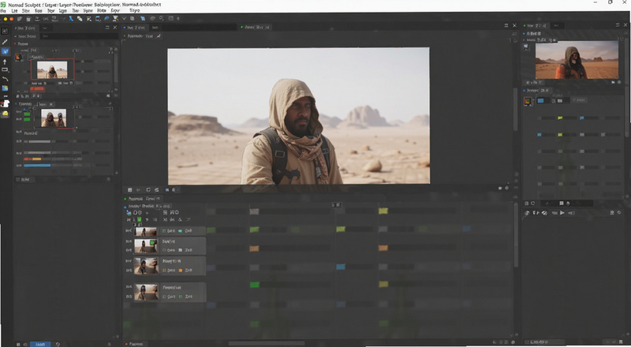Toggle the green switch in fourth clip row
Viewport: 631px width, 347px height.
coord(181,297)
